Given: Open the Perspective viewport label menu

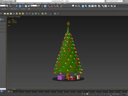Looking at the screenshot, I should coord(12,17).
